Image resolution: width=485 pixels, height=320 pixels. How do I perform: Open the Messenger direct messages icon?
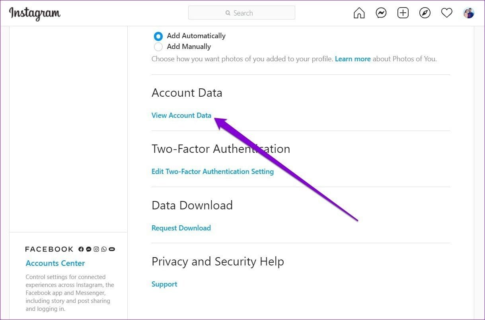pyautogui.click(x=381, y=13)
